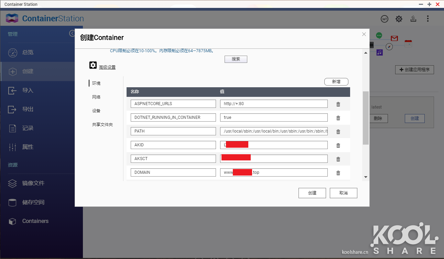
Task: Delete the DOMAIN variable row
Action: (x=338, y=173)
